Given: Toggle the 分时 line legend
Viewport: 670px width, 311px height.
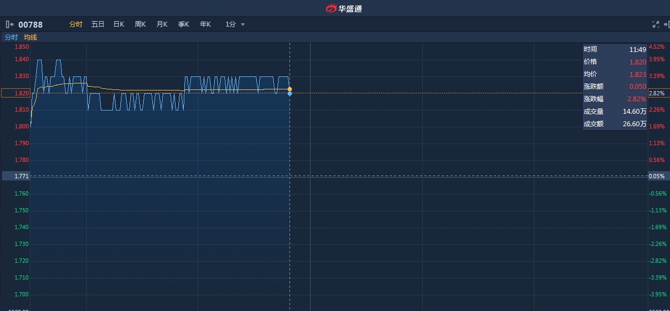Looking at the screenshot, I should pyautogui.click(x=11, y=37).
